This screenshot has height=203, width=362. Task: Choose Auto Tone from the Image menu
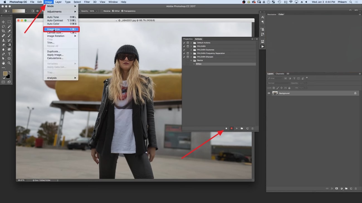tap(61, 17)
